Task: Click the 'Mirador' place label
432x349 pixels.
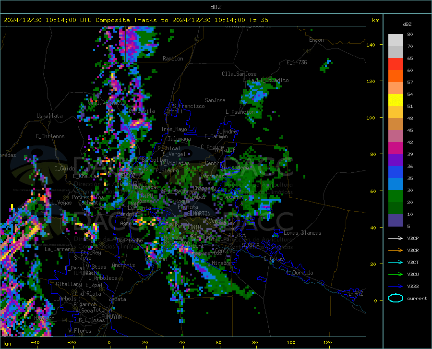Action: [221, 263]
